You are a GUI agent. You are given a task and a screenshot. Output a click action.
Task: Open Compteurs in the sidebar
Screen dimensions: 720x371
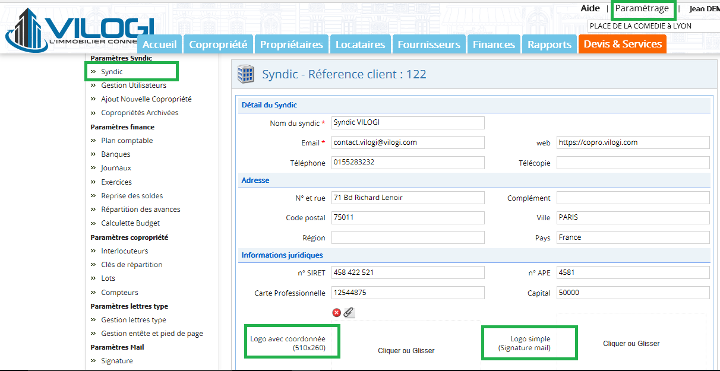coord(119,293)
